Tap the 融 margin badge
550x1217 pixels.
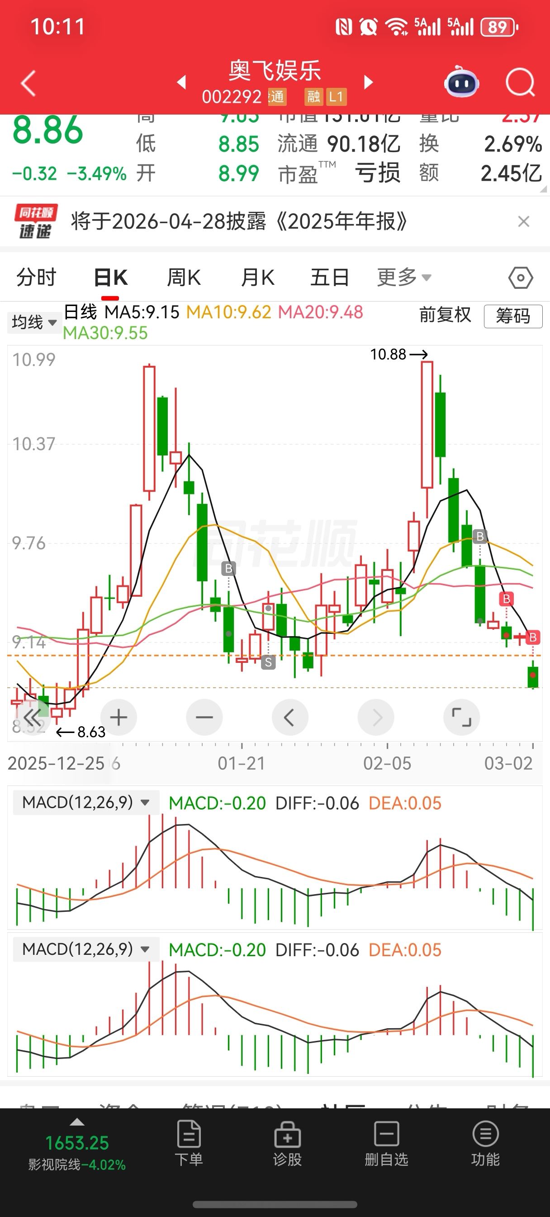[313, 97]
